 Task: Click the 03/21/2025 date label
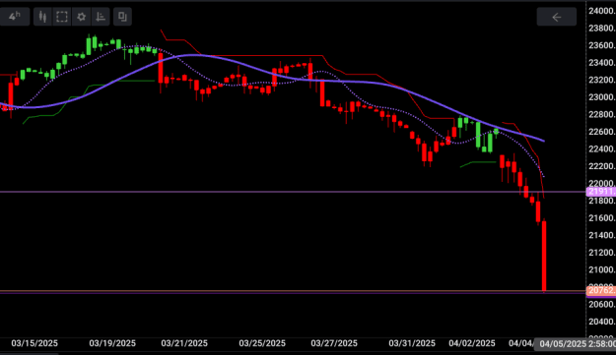pyautogui.click(x=184, y=343)
